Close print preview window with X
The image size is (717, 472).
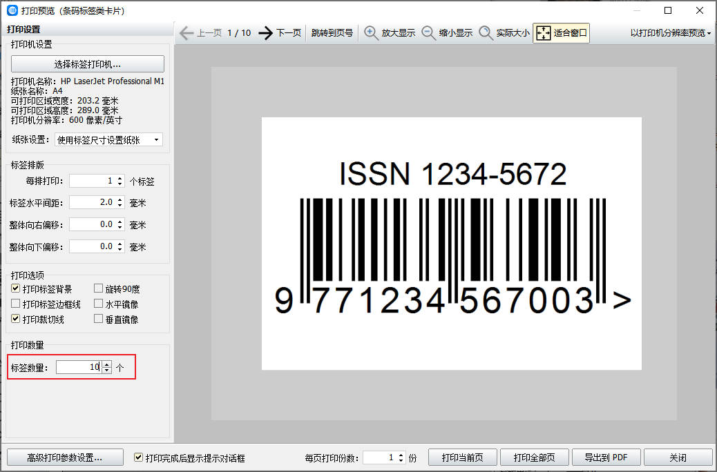pyautogui.click(x=700, y=10)
